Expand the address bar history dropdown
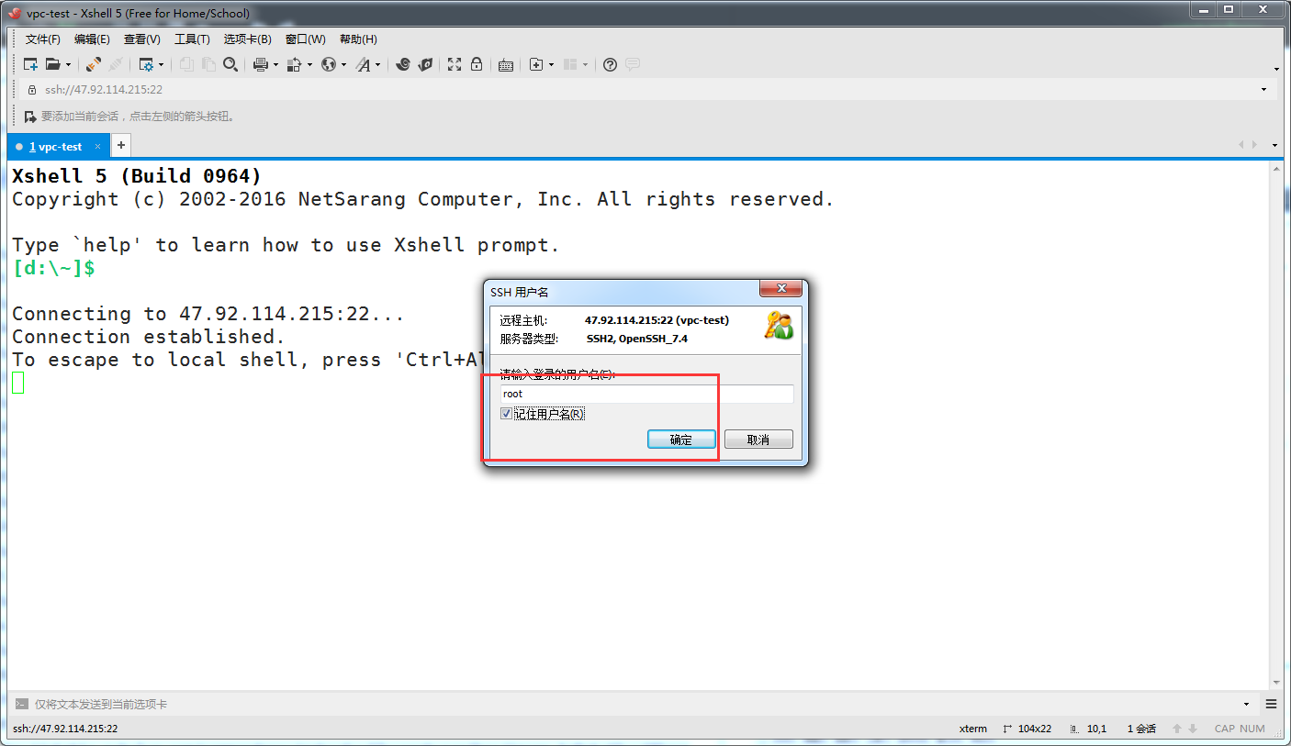Screen dimensions: 1291x746 point(1263,89)
